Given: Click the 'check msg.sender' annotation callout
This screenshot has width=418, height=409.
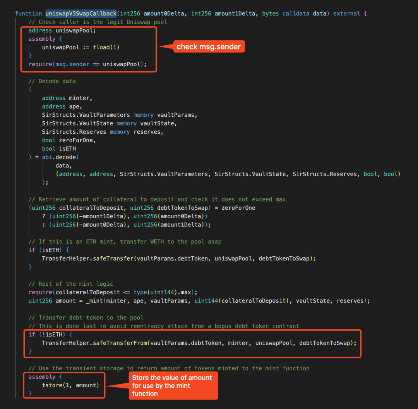Looking at the screenshot, I should pos(209,47).
